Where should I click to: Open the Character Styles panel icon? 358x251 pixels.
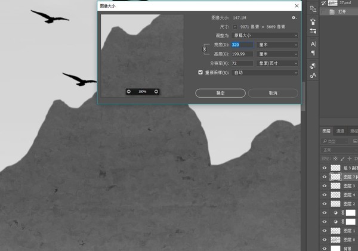tap(313, 75)
